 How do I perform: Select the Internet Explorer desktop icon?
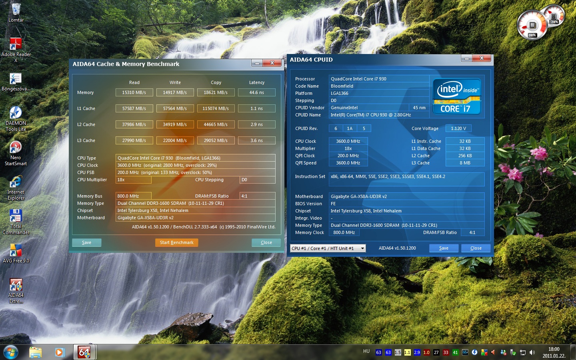click(x=16, y=187)
